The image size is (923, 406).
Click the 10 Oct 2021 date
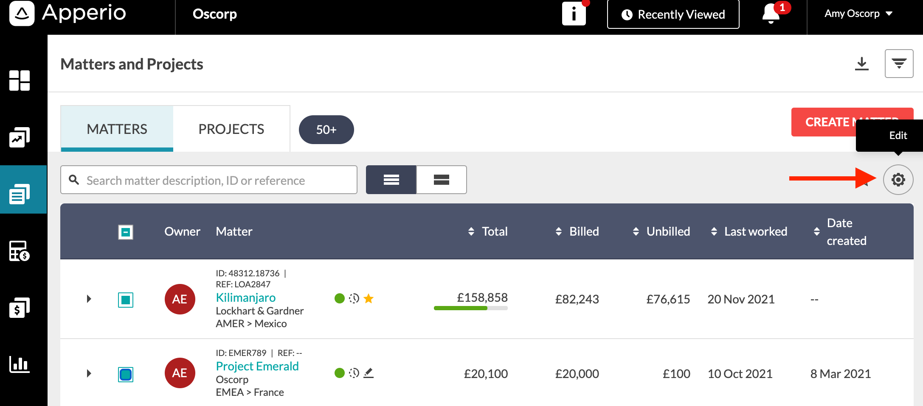pos(740,374)
